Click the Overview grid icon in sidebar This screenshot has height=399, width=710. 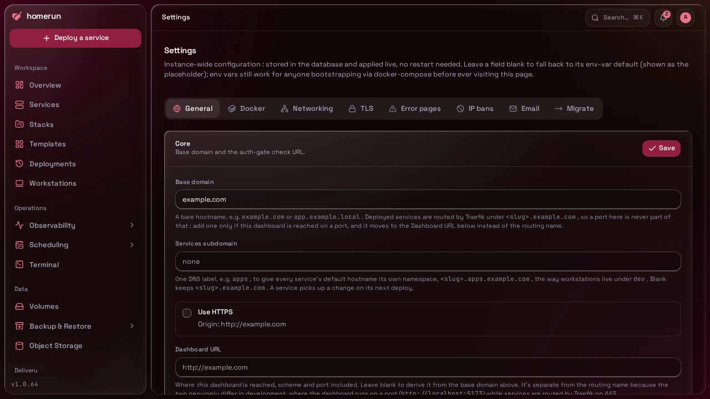click(x=19, y=85)
